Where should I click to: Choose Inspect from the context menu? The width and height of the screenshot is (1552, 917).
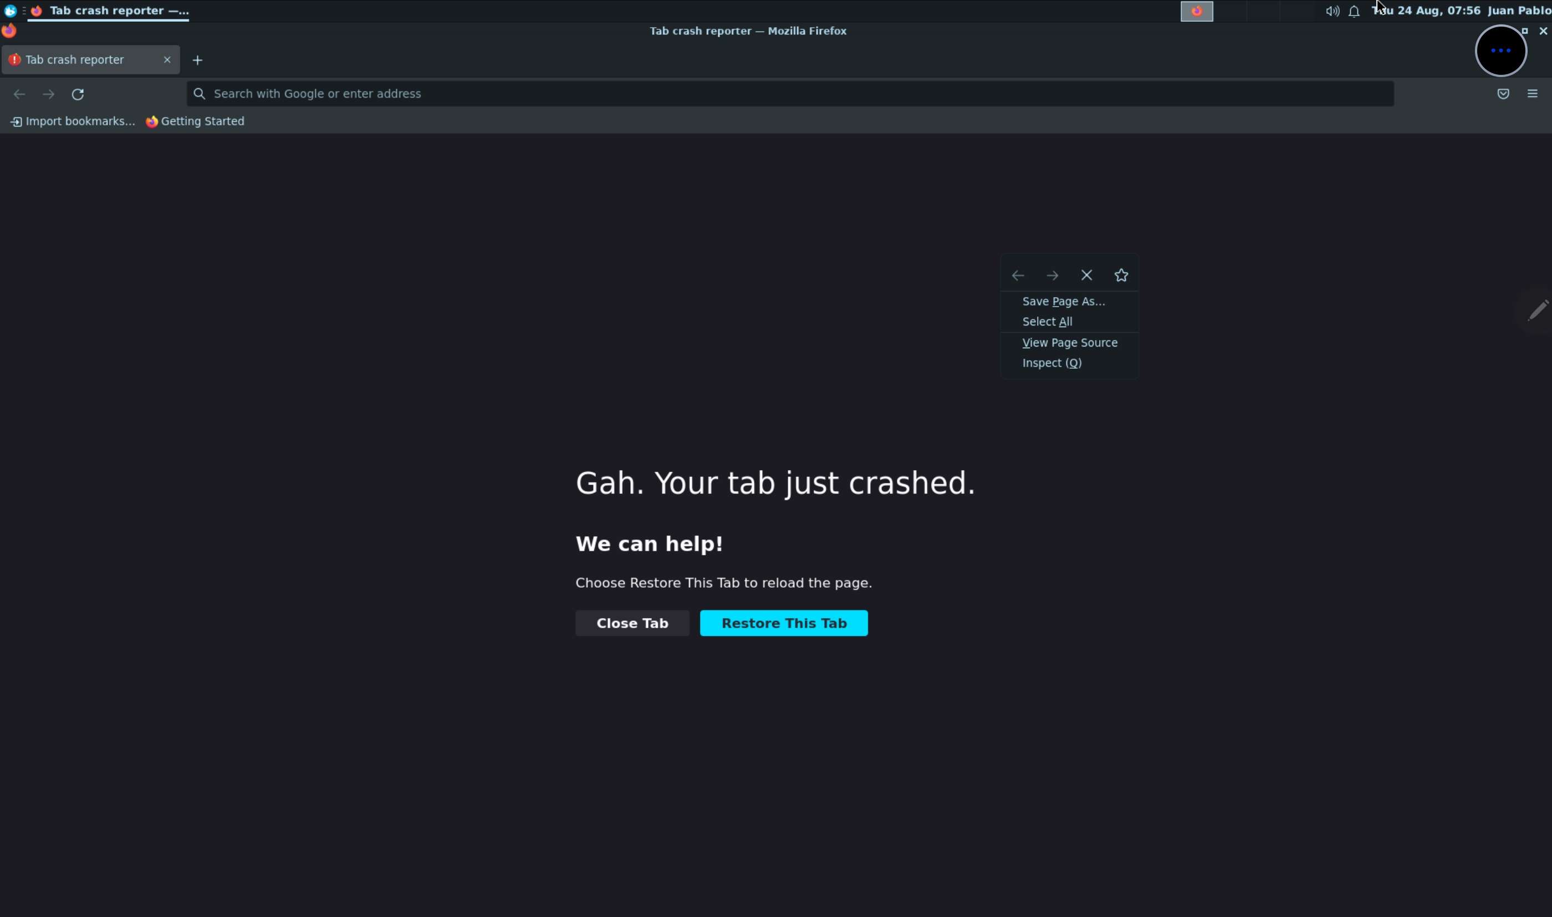click(1051, 363)
